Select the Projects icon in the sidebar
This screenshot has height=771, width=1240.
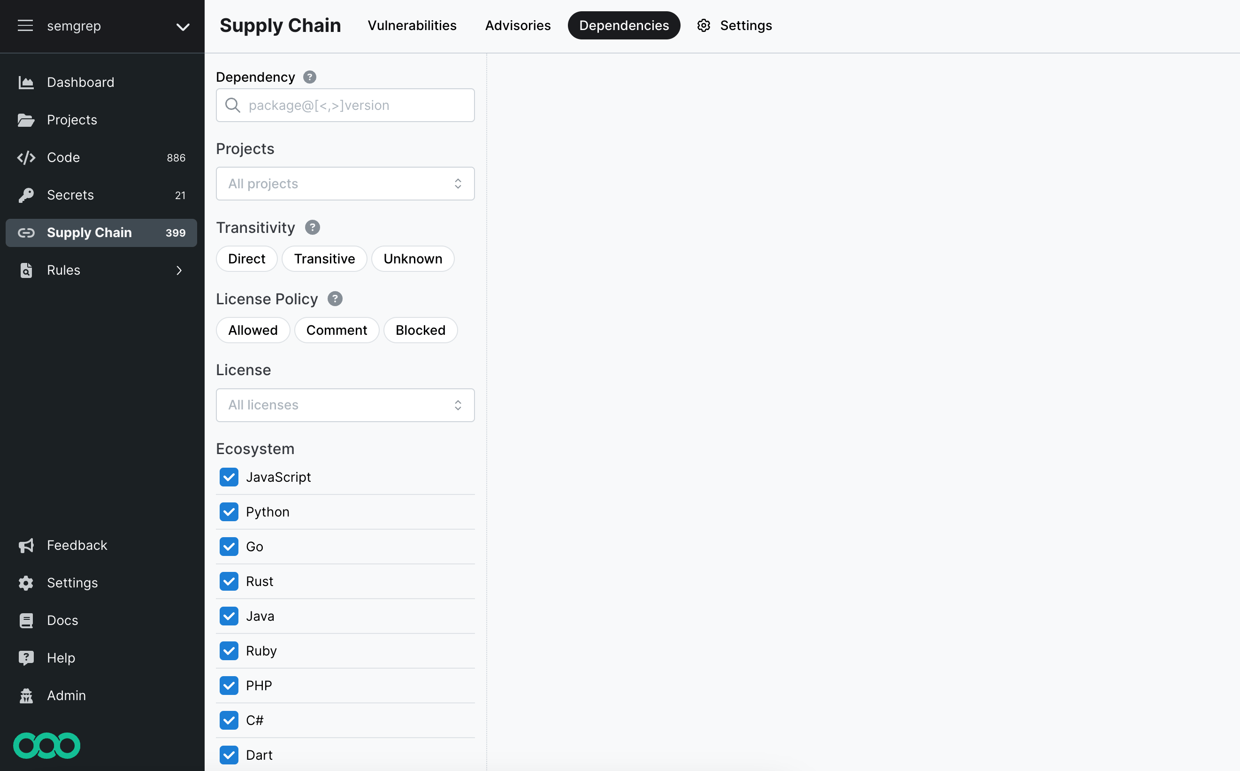26,120
